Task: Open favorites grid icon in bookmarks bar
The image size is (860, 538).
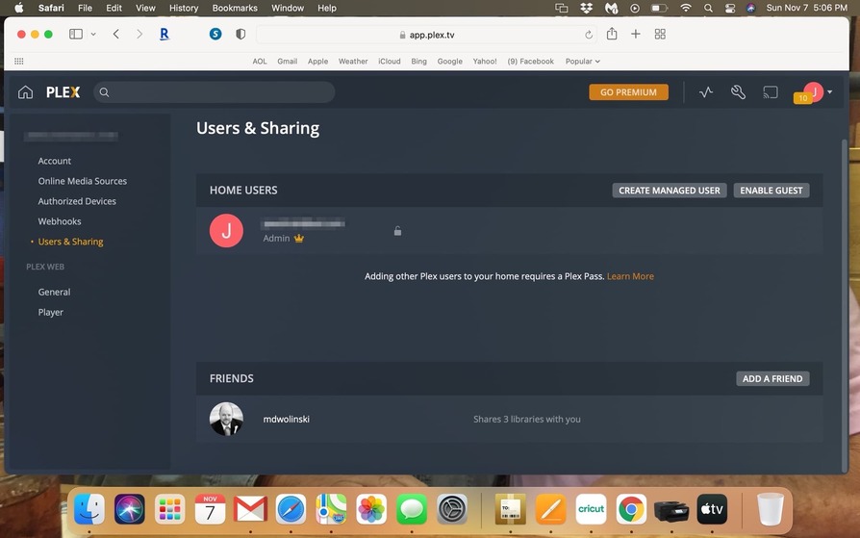Action: 18,61
